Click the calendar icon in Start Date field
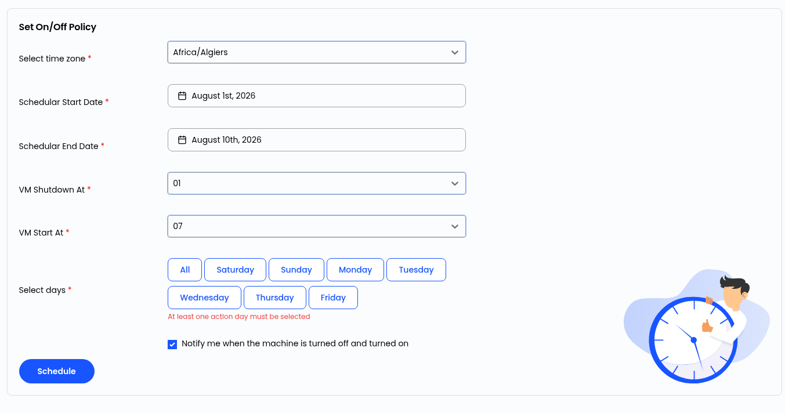Viewport: 785px width, 413px height. coord(182,96)
